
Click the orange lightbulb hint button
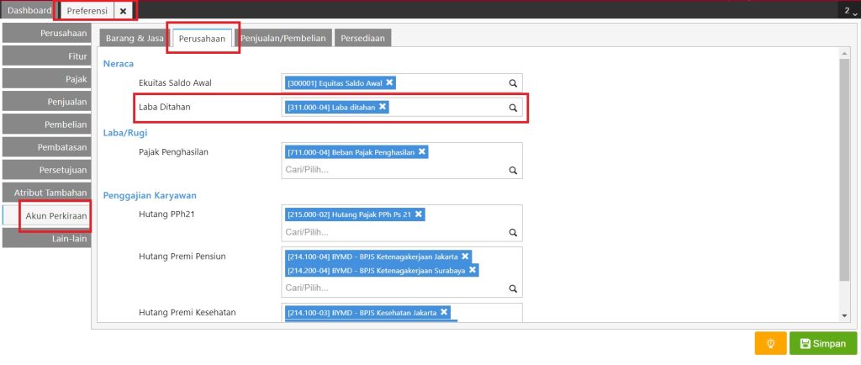(x=770, y=344)
